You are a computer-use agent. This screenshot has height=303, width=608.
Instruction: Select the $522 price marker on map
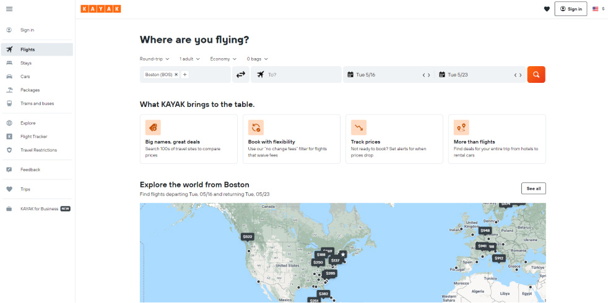pyautogui.click(x=248, y=237)
